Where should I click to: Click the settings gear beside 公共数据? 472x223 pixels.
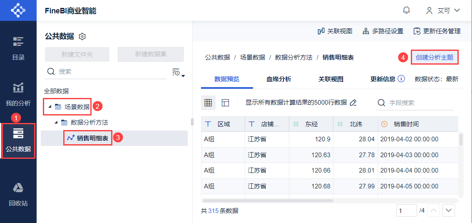coord(82,37)
